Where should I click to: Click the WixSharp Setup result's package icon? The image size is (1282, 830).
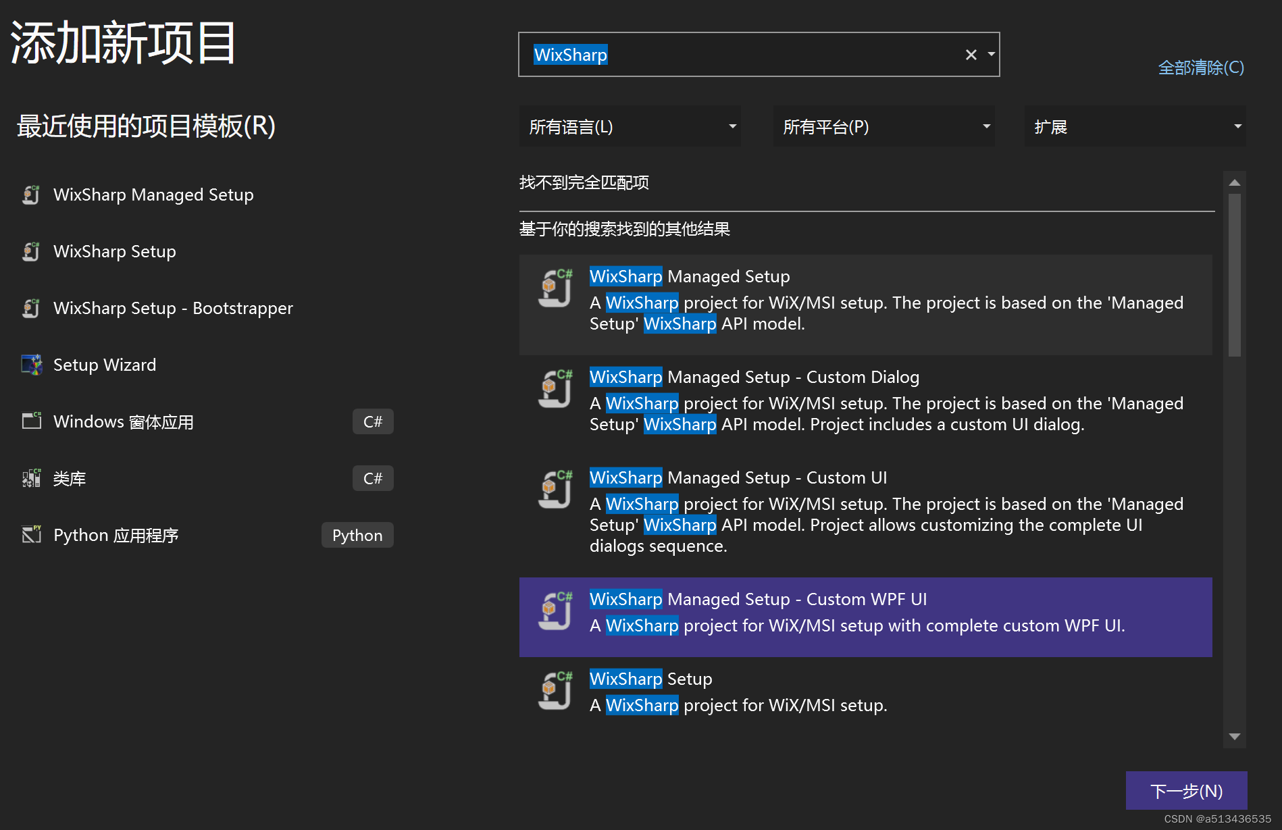coord(554,690)
